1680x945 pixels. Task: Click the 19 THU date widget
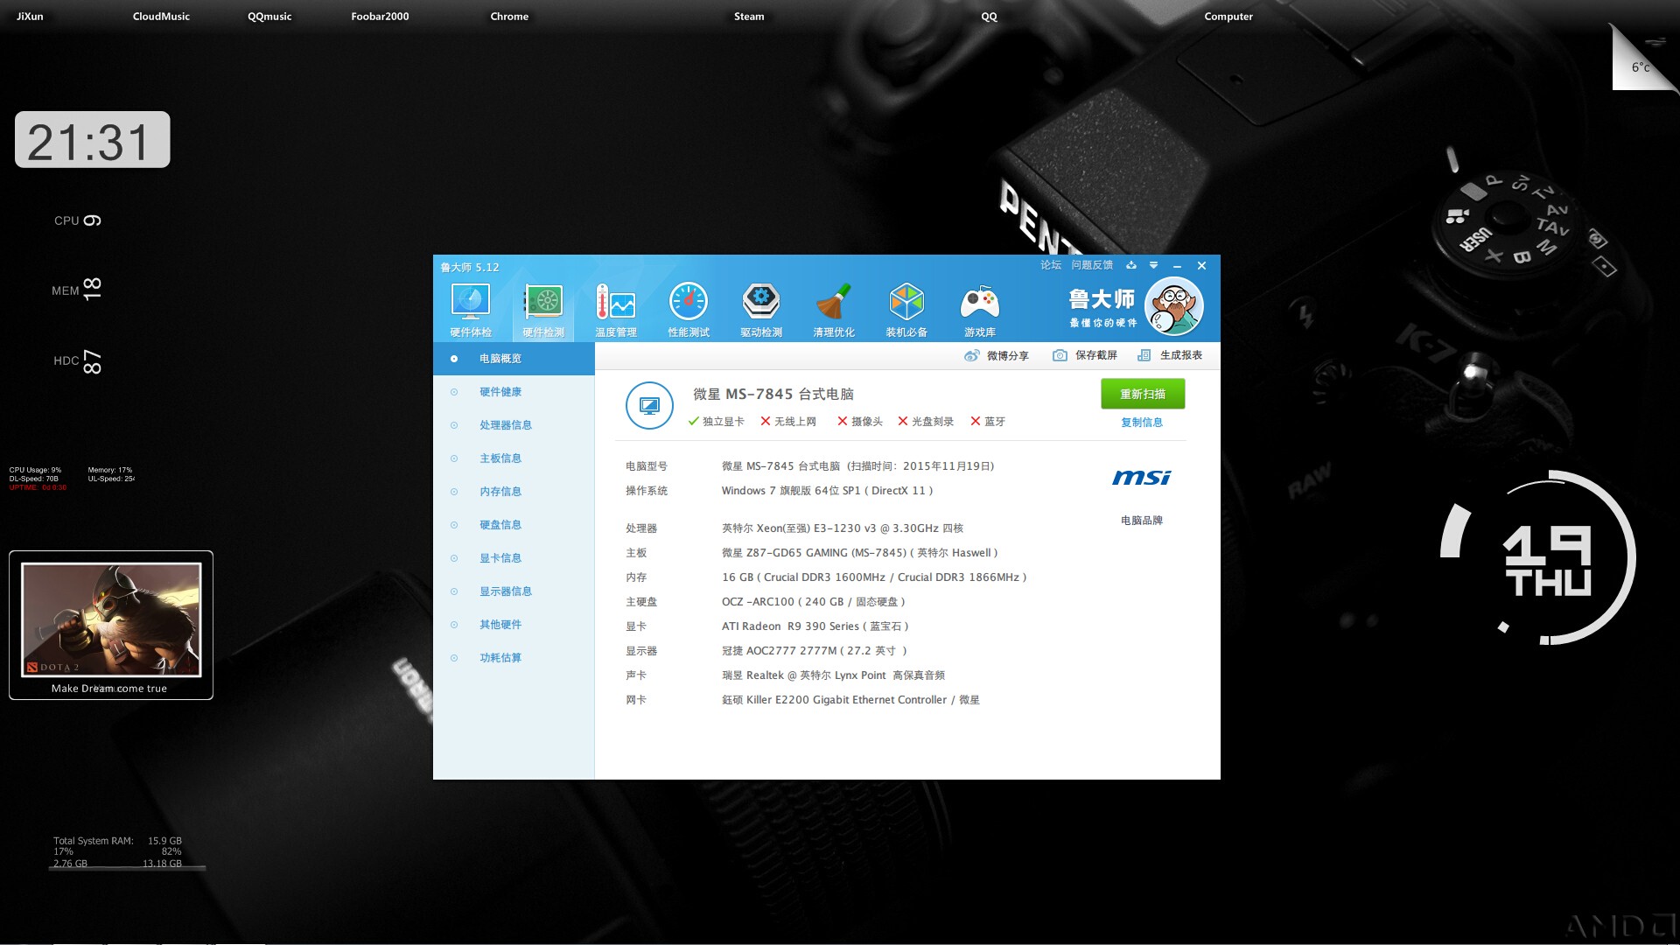[1547, 560]
